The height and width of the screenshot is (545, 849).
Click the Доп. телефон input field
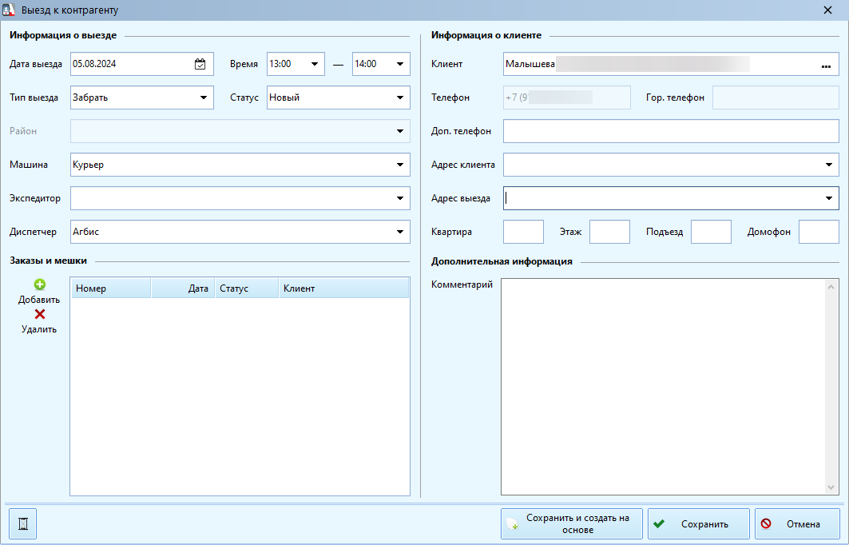tap(671, 131)
